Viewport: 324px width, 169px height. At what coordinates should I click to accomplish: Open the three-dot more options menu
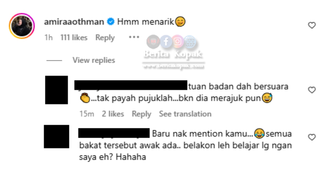(134, 37)
